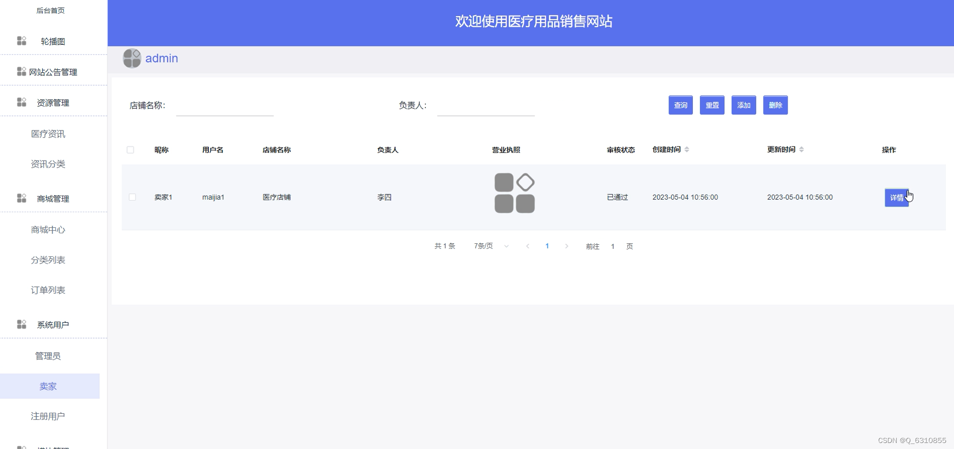Click the 李四 cell

pos(384,197)
